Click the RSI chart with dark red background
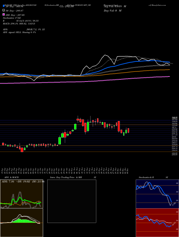The height and width of the screenshot is (237, 179). pyautogui.click(x=157, y=223)
